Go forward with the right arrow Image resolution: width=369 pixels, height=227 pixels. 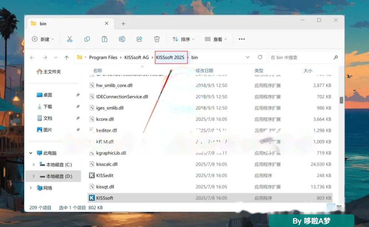[45, 57]
